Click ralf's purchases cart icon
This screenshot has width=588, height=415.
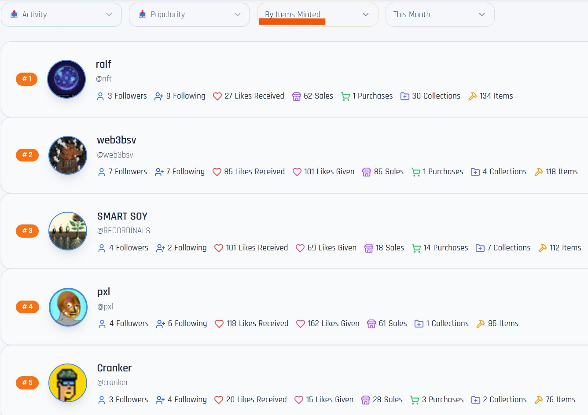(x=345, y=96)
